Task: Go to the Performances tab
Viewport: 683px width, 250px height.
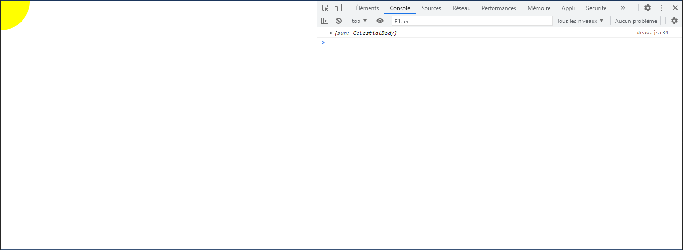Action: (x=499, y=8)
